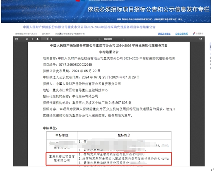Click the blue announcement title heading

point(89,27)
